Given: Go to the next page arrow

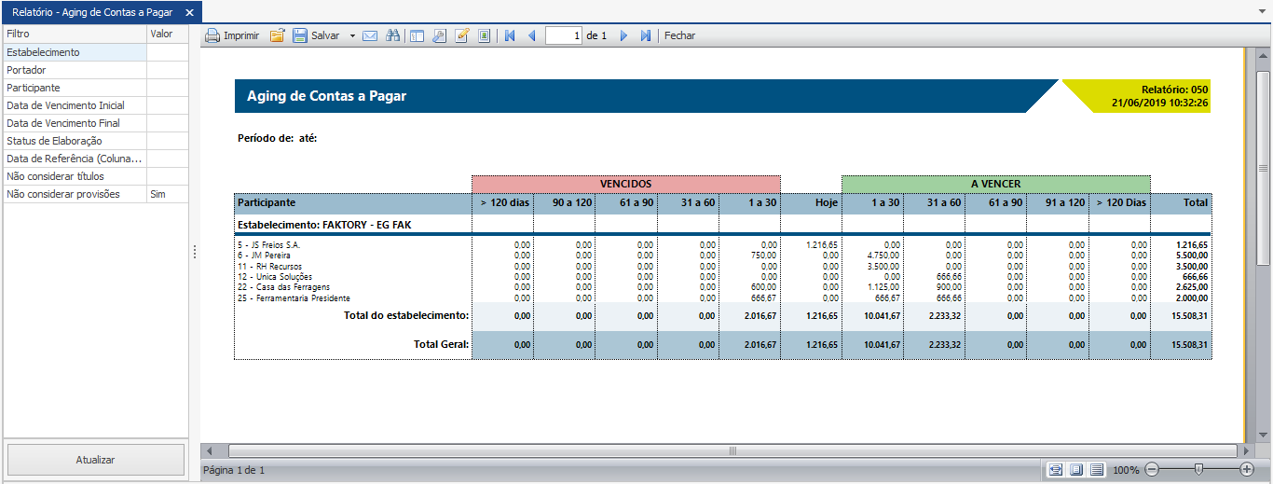Looking at the screenshot, I should (x=623, y=35).
